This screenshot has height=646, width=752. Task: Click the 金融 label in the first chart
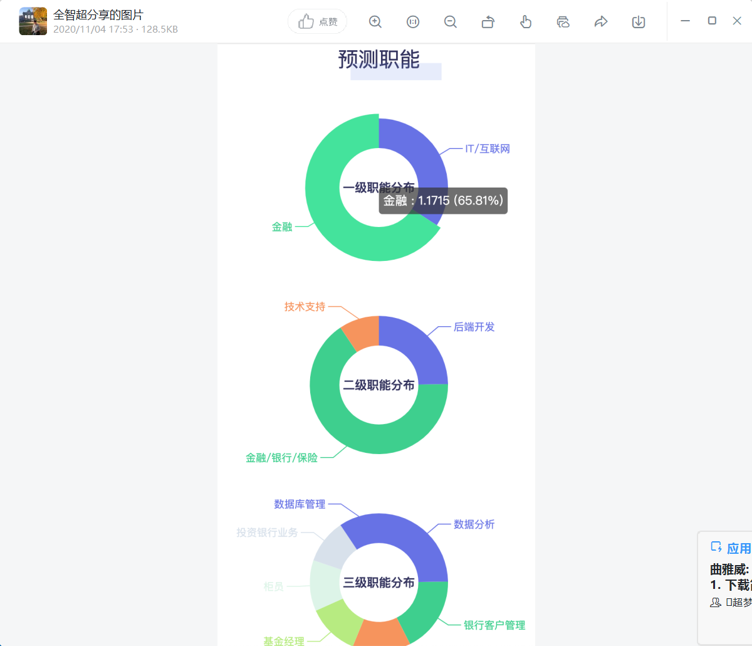coord(282,227)
